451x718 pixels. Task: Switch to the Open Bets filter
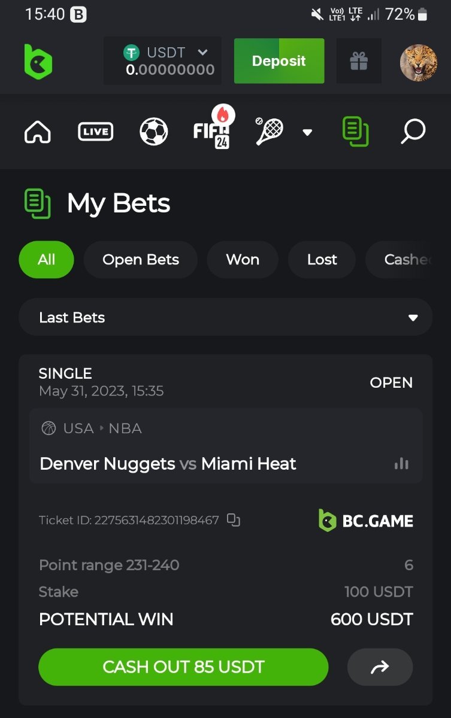[x=141, y=260]
